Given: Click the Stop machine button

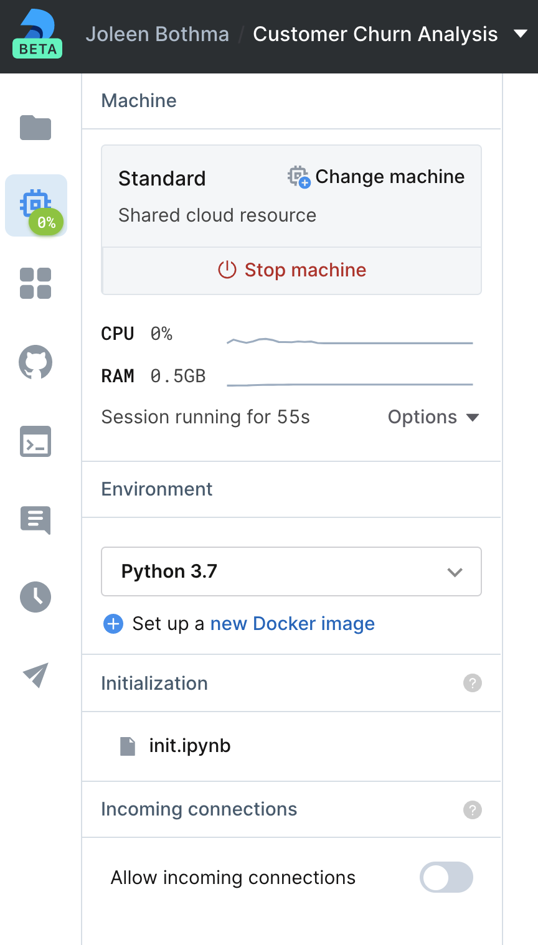Looking at the screenshot, I should [x=291, y=270].
